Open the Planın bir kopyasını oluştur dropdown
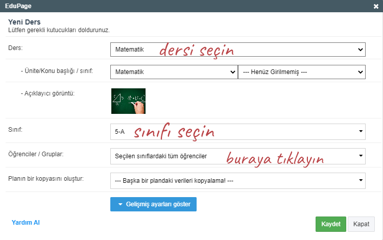This screenshot has height=240, width=383. [237, 181]
